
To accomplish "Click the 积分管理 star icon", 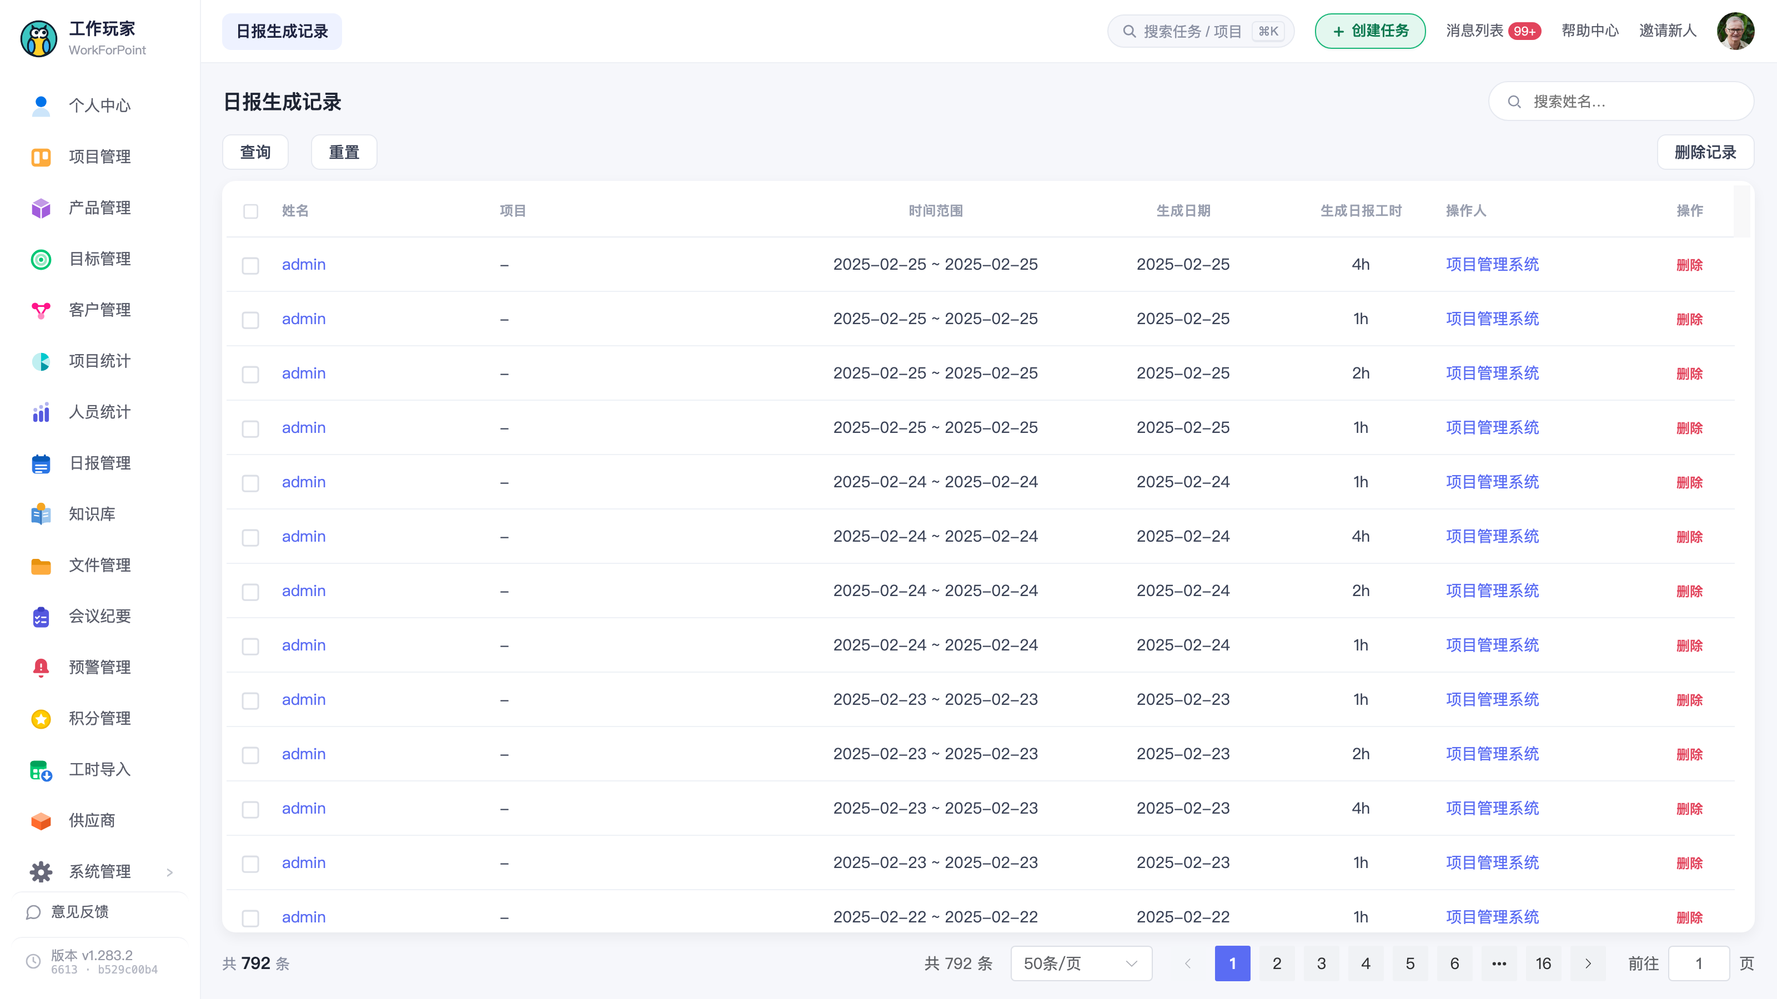I will [41, 718].
